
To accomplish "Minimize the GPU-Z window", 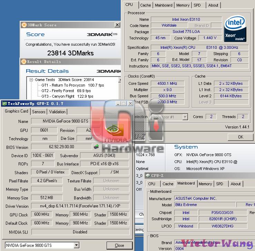I will coord(118,103).
